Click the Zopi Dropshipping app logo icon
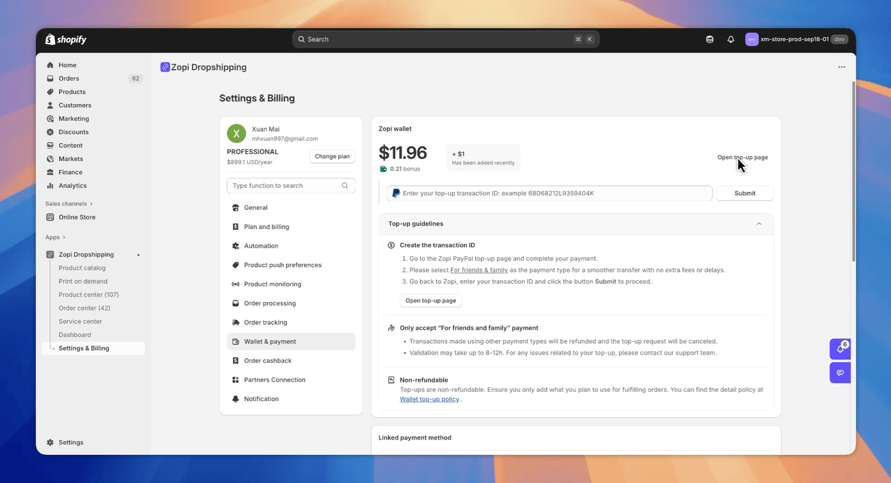This screenshot has height=483, width=891. (x=165, y=67)
